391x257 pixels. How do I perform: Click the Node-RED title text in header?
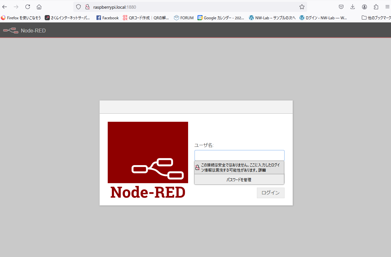[x=33, y=31]
